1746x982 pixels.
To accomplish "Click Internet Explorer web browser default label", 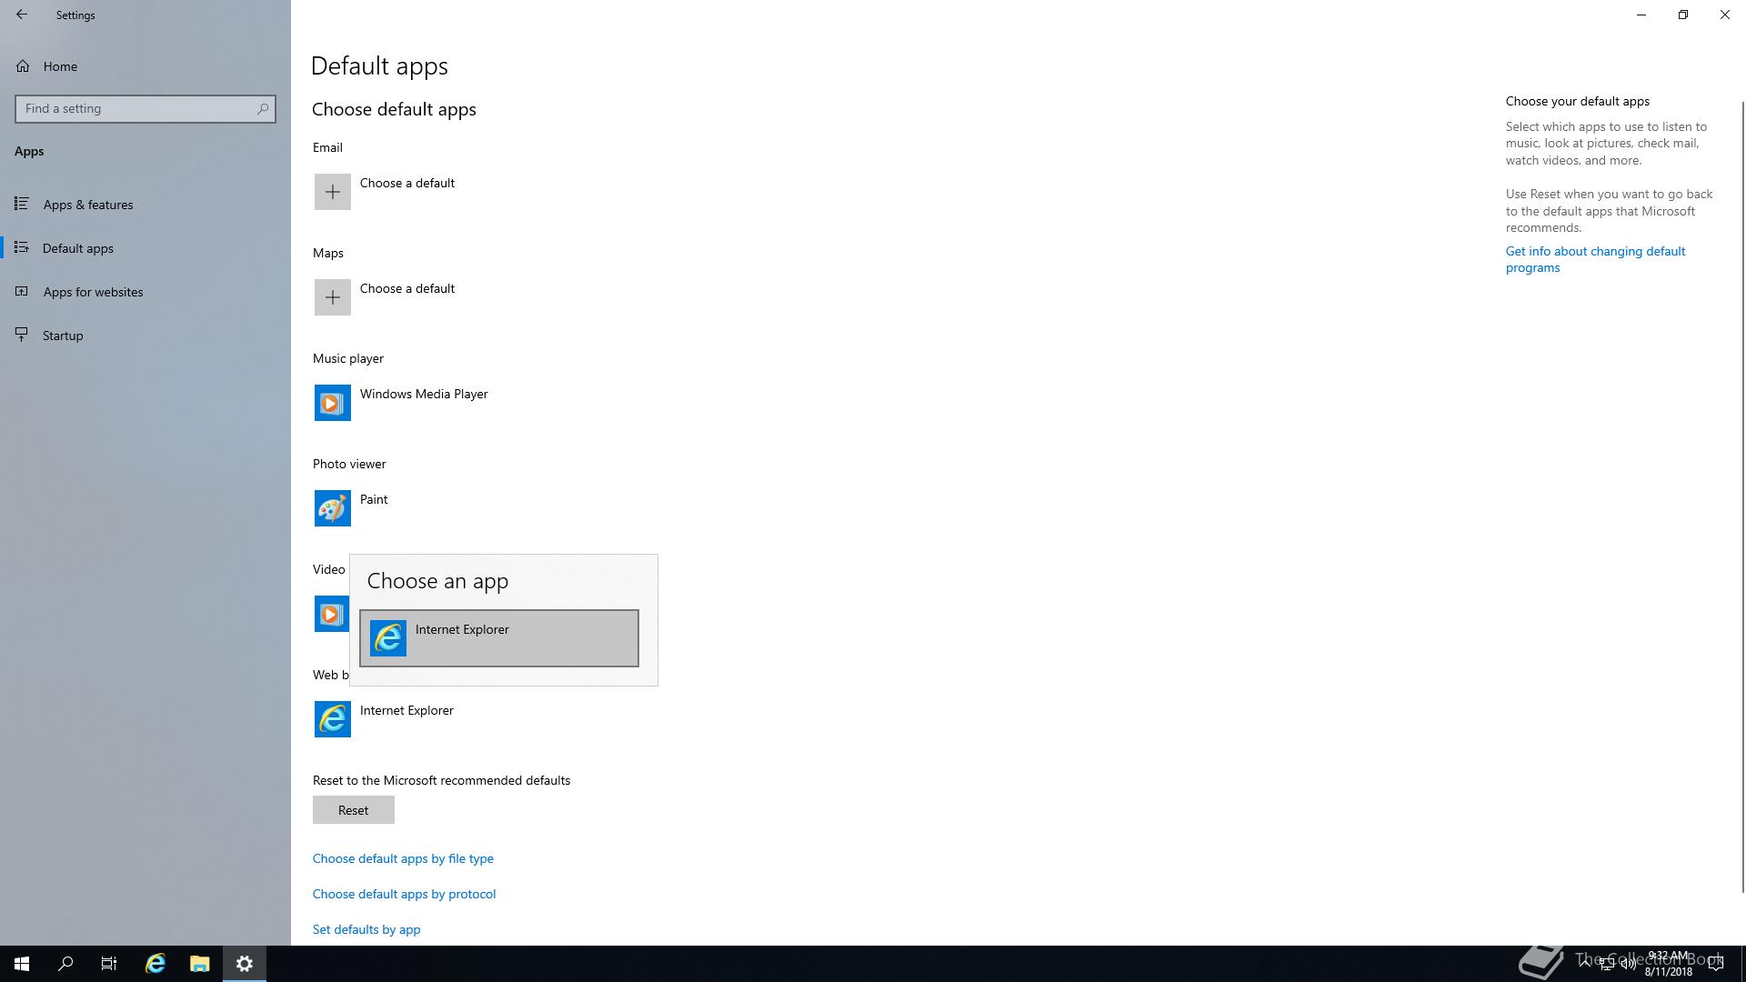I will tap(406, 710).
